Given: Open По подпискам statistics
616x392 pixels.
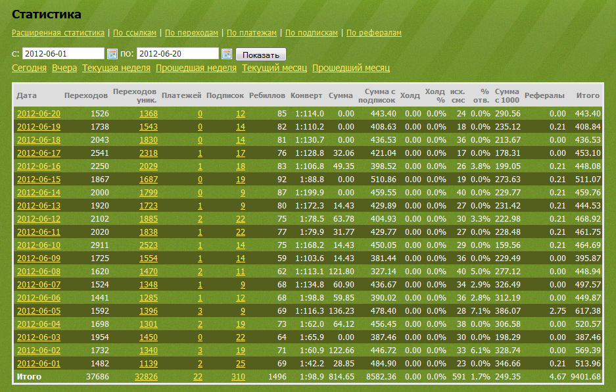Looking at the screenshot, I should [312, 33].
